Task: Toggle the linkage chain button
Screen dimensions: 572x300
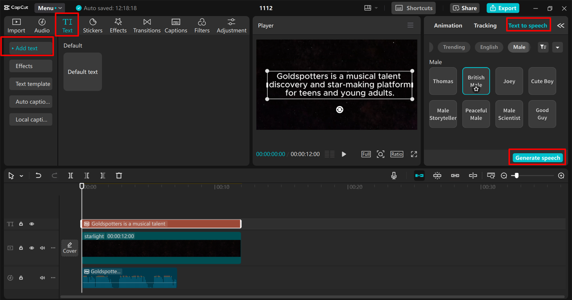Action: coord(455,176)
